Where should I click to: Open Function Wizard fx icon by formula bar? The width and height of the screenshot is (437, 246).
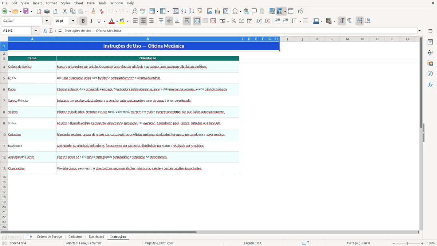pos(45,31)
